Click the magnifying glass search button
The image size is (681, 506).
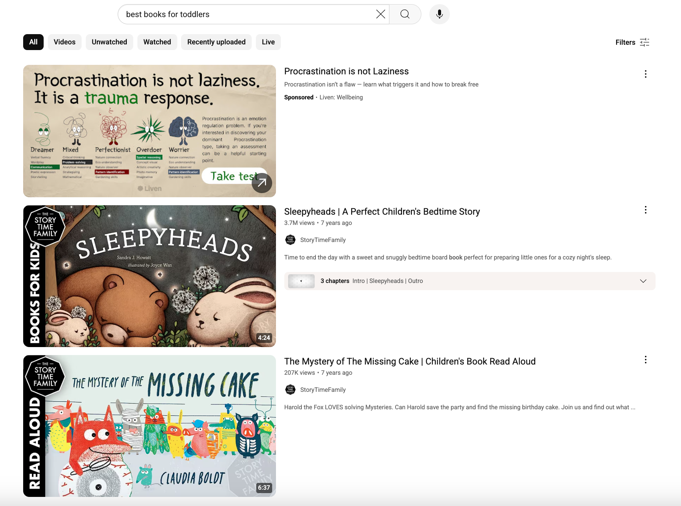(405, 14)
